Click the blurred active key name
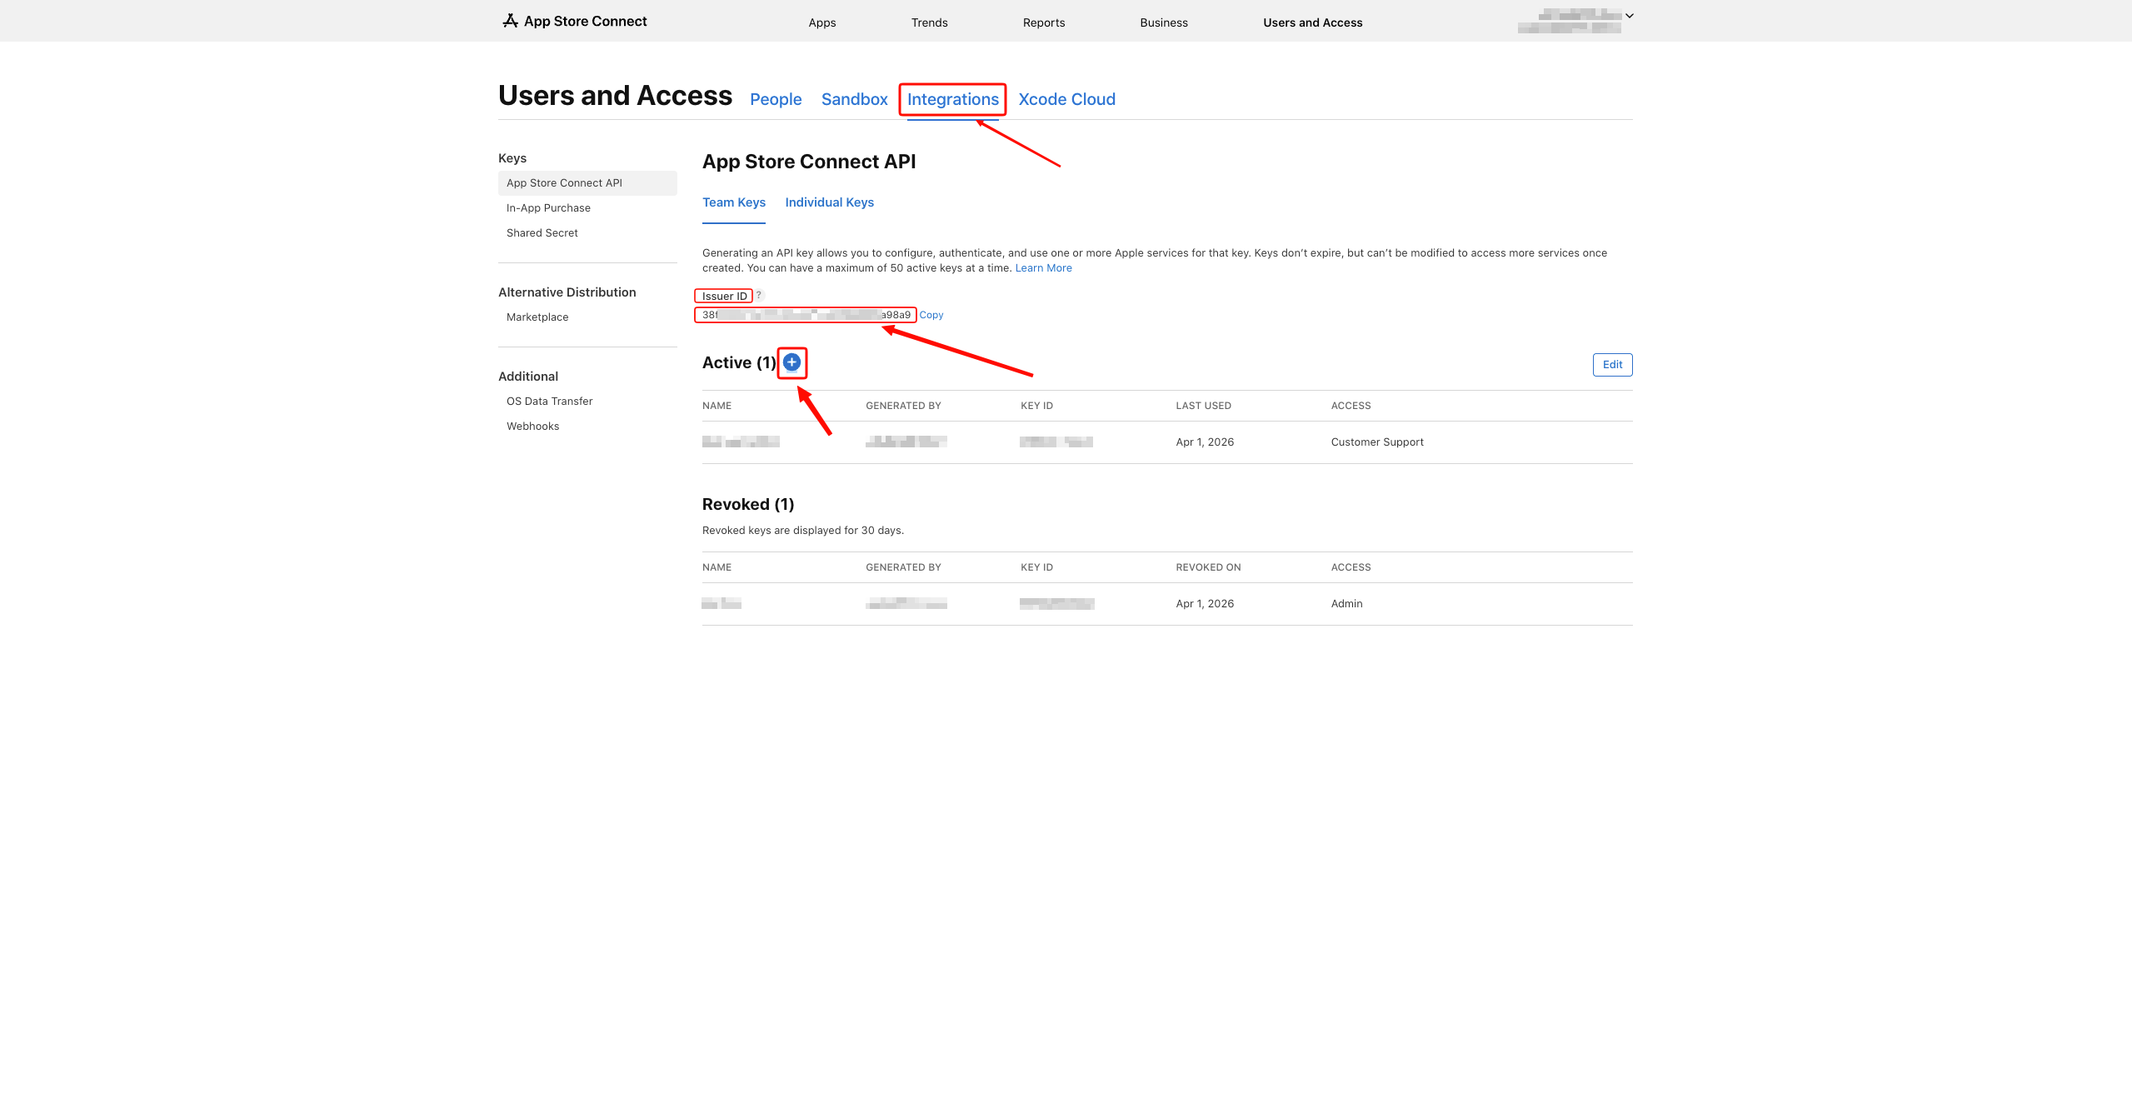The image size is (2132, 1098). 741,442
